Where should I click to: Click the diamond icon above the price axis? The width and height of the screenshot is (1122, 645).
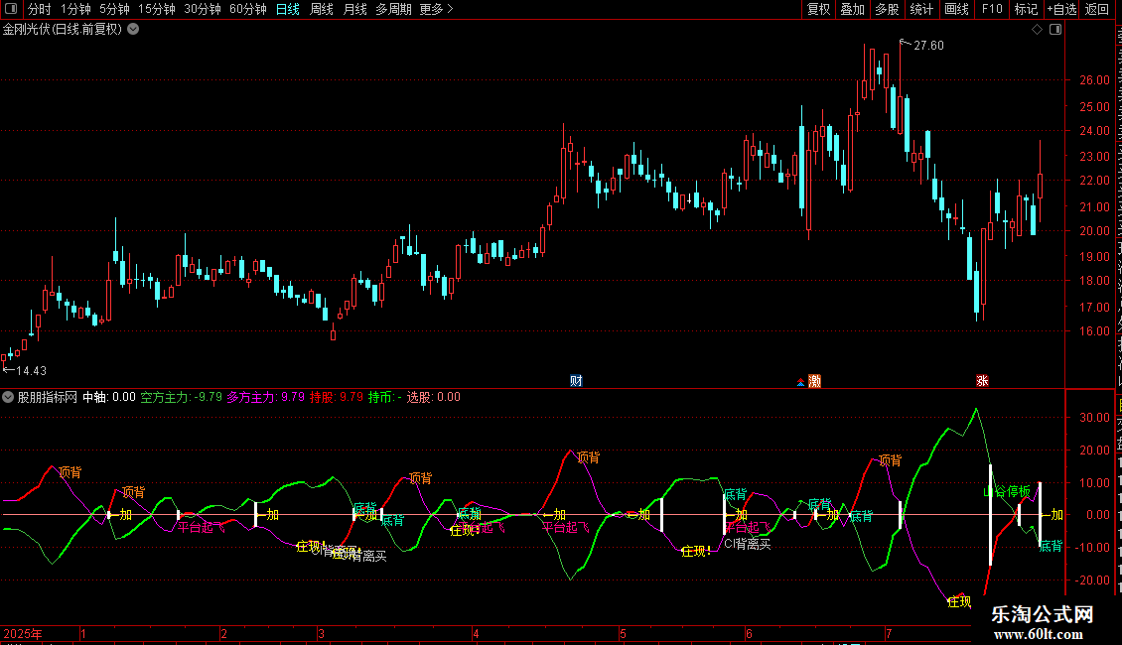1037,30
